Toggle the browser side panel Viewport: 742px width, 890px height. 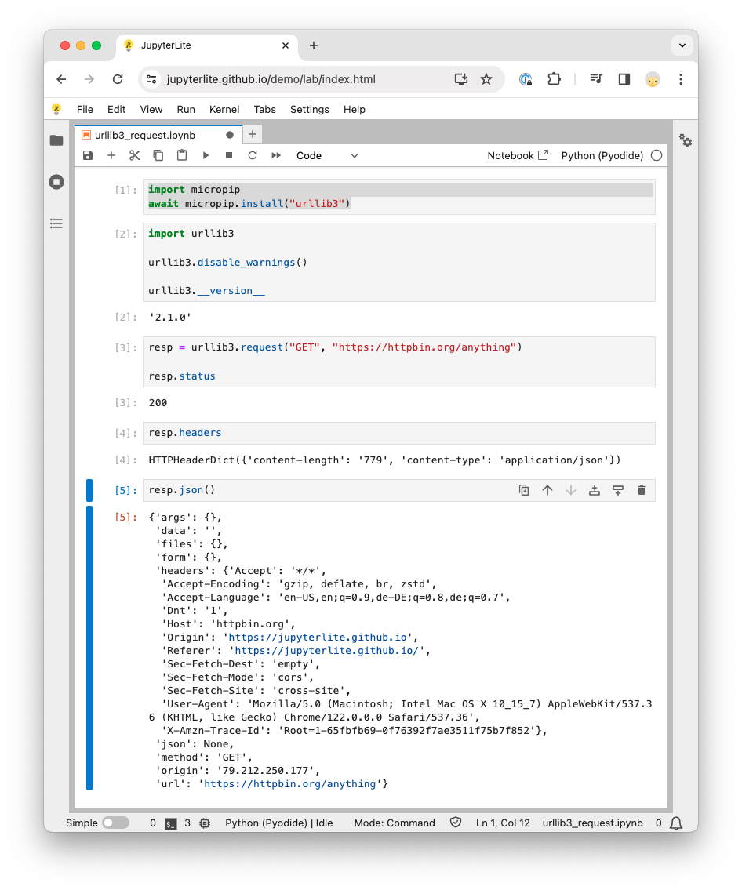coord(624,79)
